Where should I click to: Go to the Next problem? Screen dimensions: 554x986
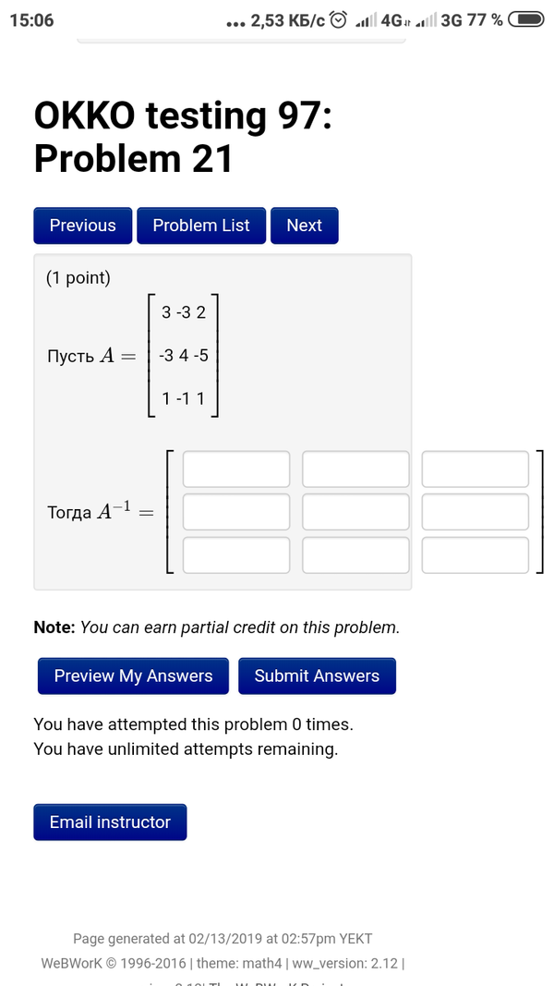304,225
